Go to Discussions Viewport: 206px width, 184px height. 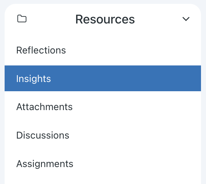coord(103,135)
